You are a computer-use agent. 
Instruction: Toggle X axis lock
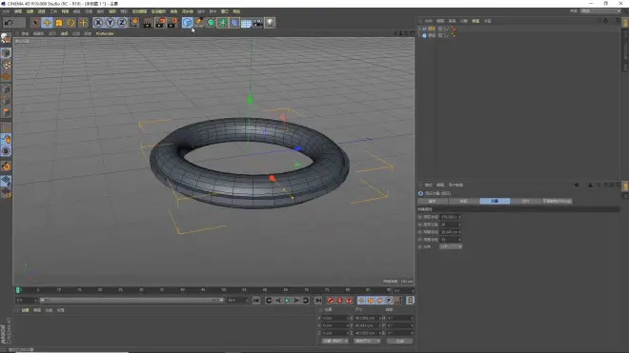point(98,23)
